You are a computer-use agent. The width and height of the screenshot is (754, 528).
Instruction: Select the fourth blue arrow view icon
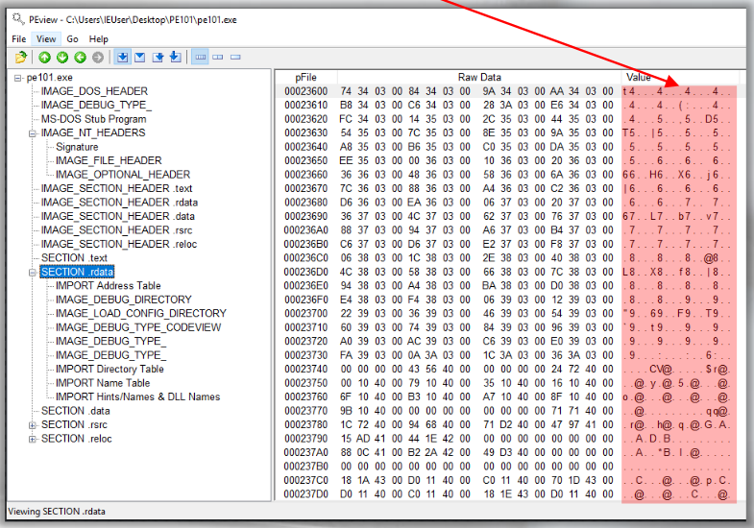tap(176, 58)
